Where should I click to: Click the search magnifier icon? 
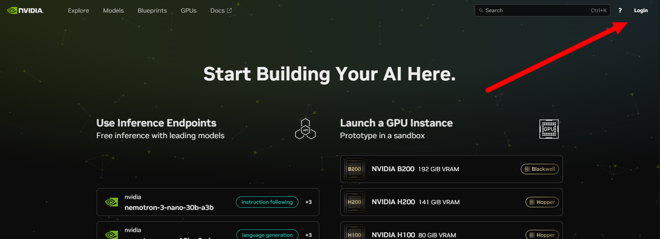(x=481, y=10)
